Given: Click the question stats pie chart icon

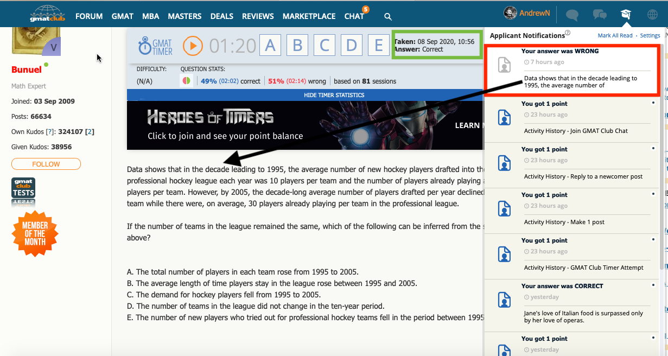Looking at the screenshot, I should (186, 81).
